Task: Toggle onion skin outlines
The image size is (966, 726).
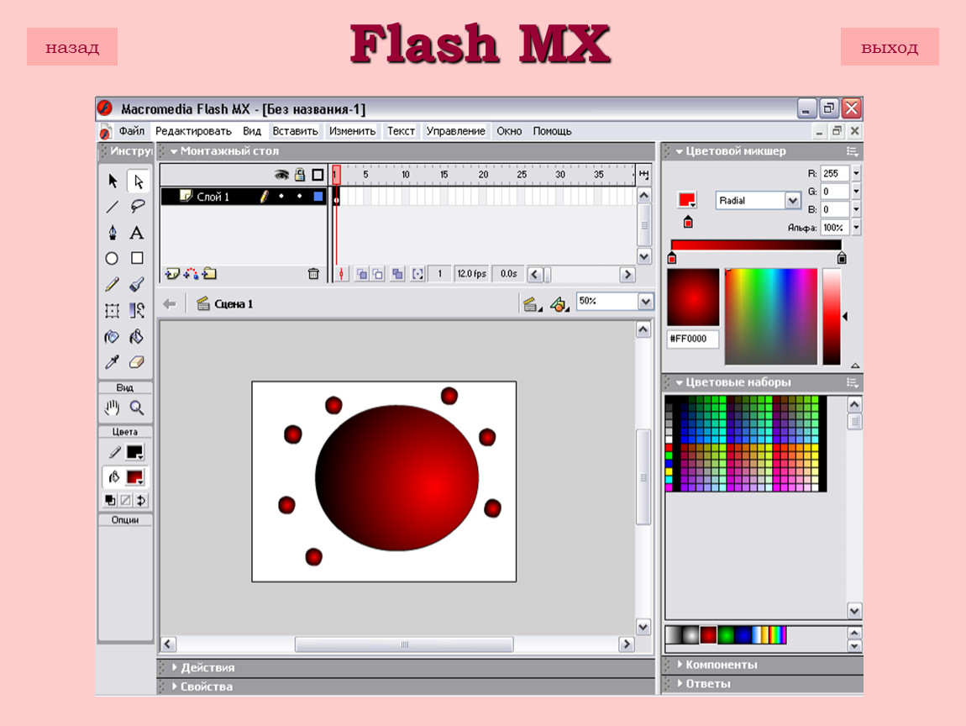Action: click(x=378, y=274)
